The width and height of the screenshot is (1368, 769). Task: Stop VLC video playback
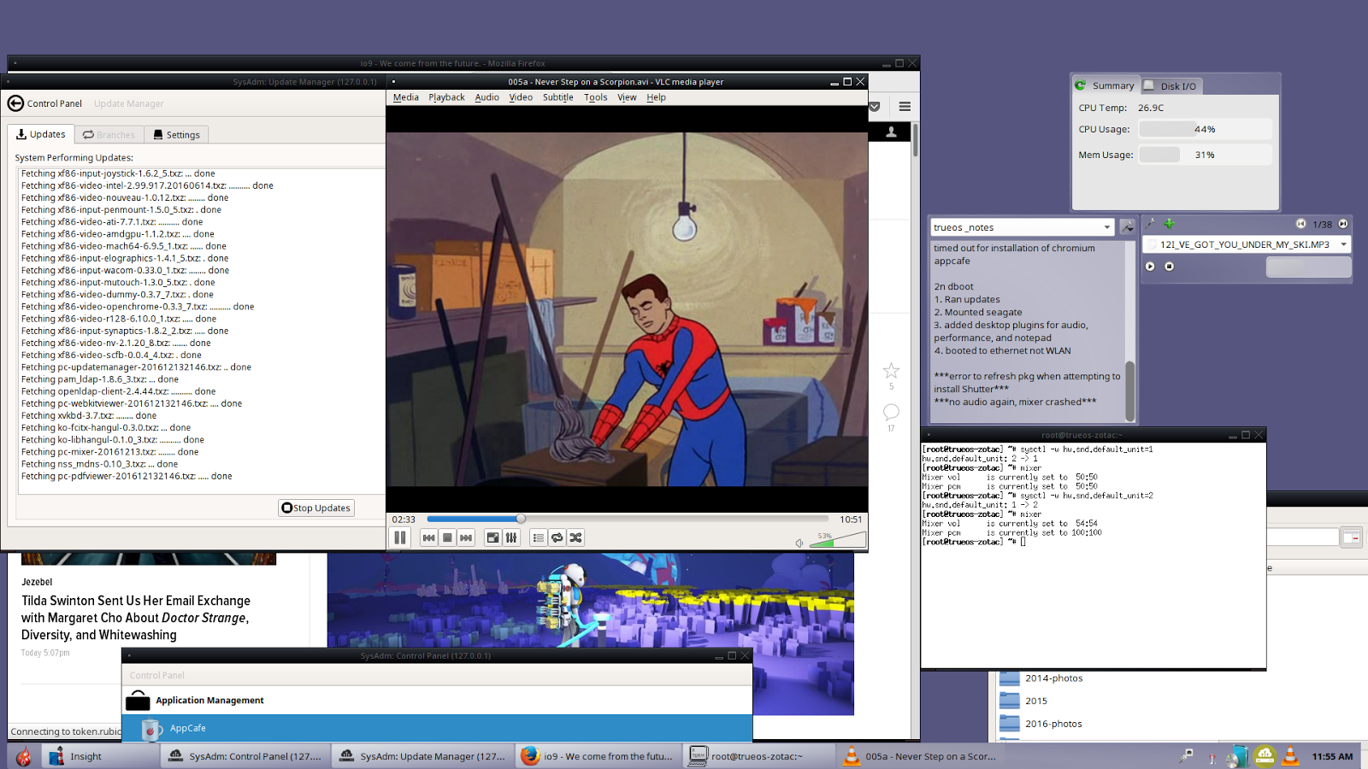[447, 537]
